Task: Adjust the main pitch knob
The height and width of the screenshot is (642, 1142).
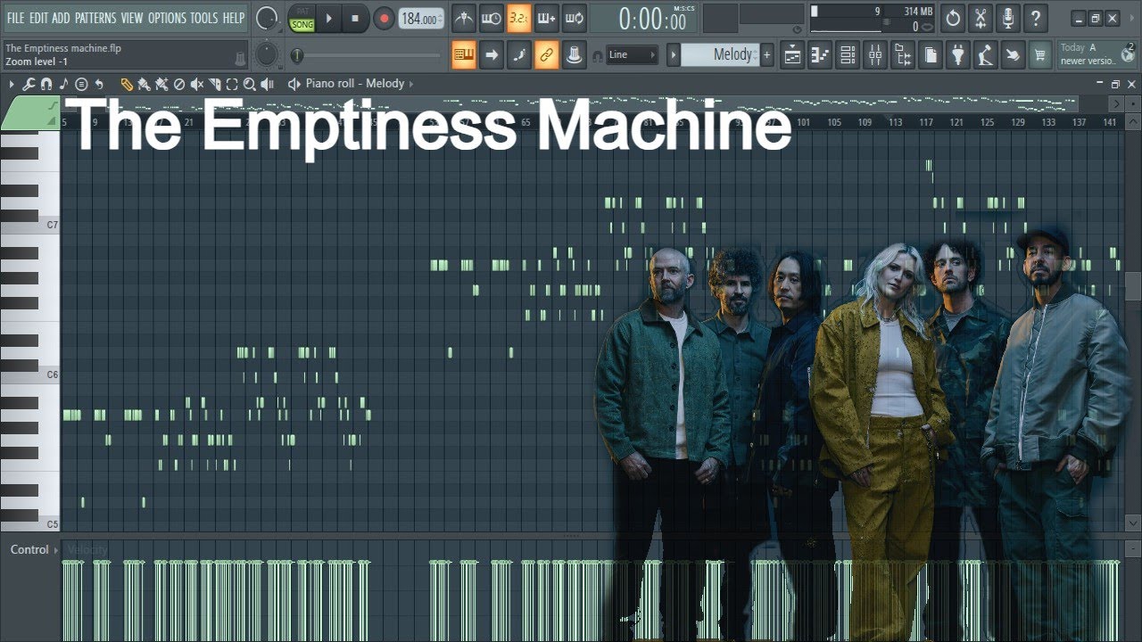Action: pyautogui.click(x=266, y=54)
